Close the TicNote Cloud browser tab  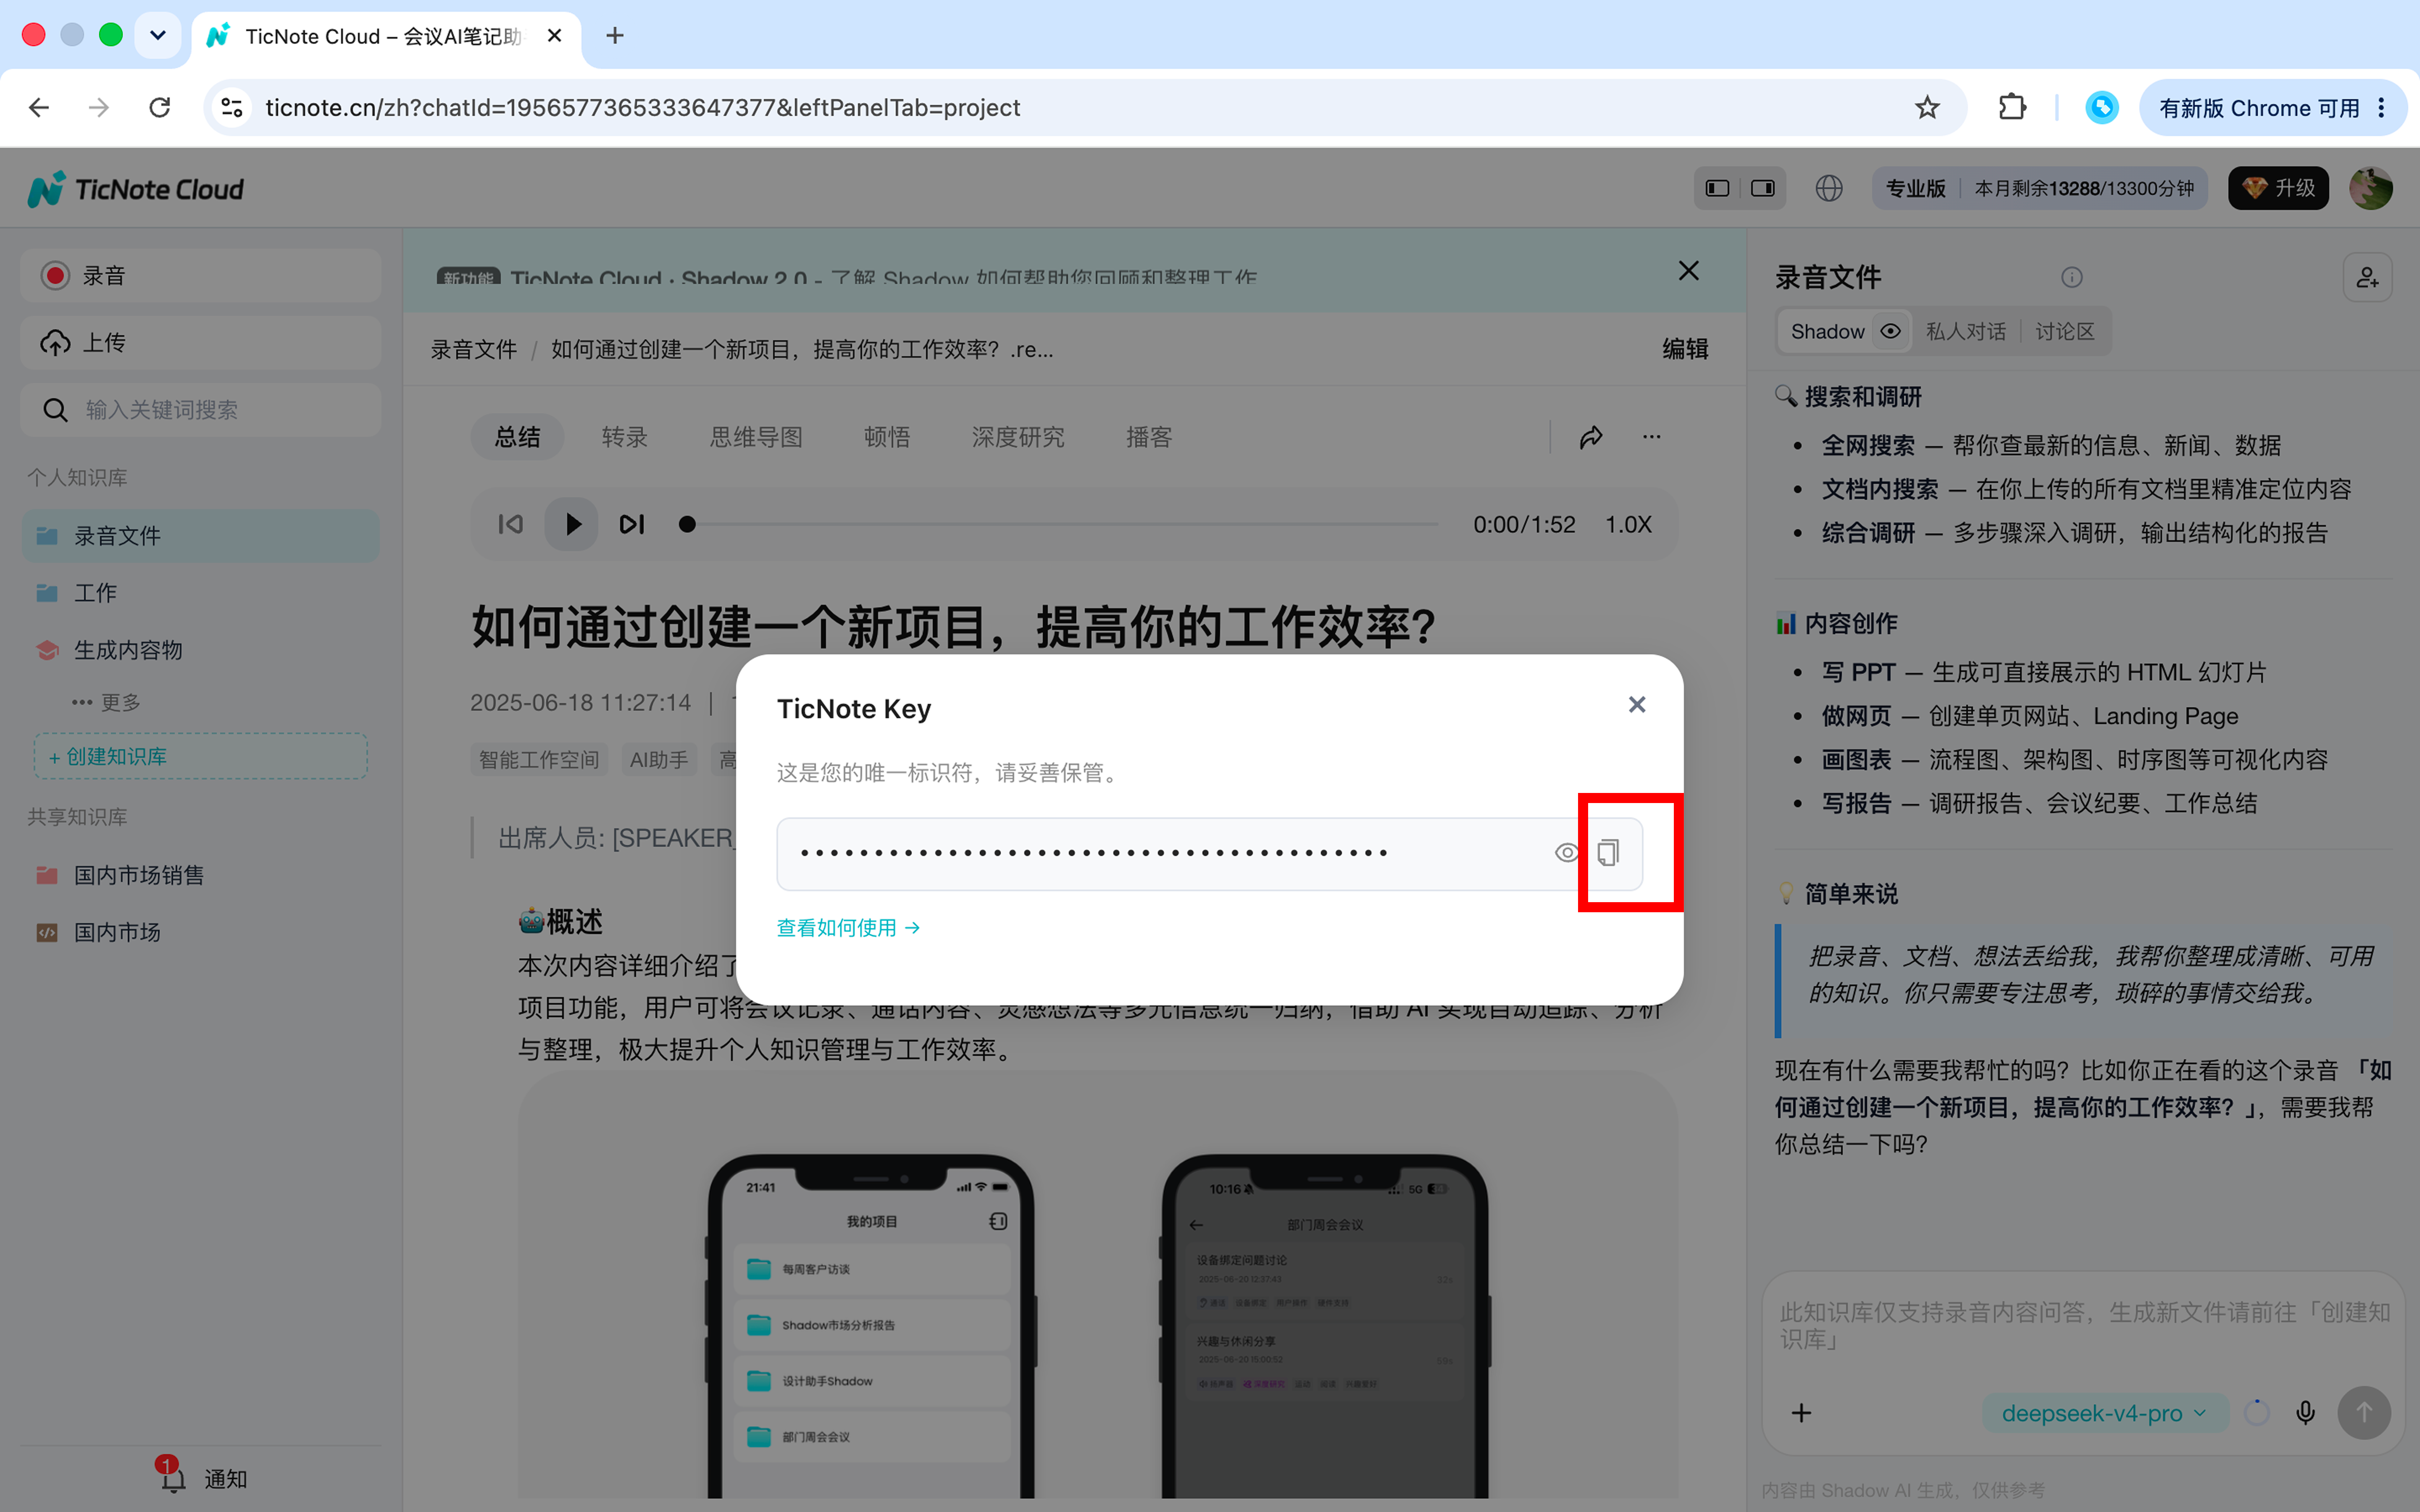[x=555, y=36]
